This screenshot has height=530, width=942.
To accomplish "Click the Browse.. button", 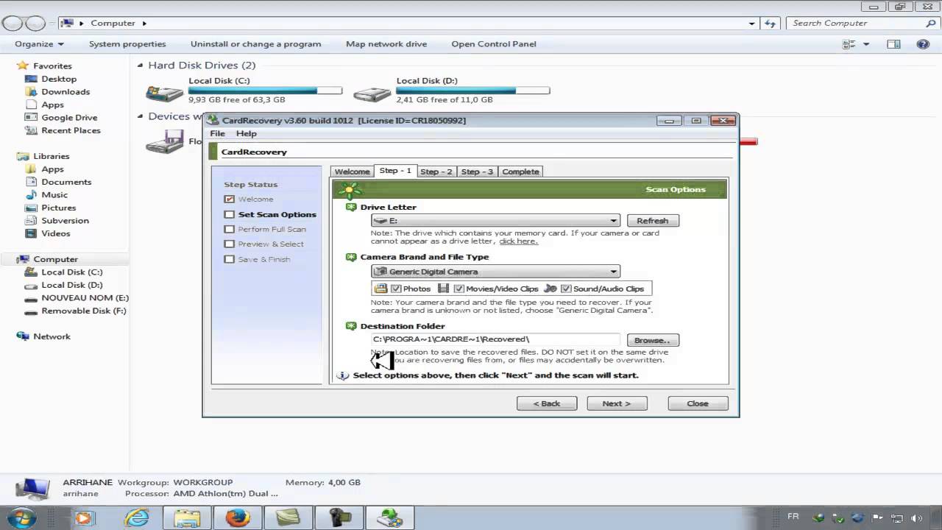I will 652,340.
